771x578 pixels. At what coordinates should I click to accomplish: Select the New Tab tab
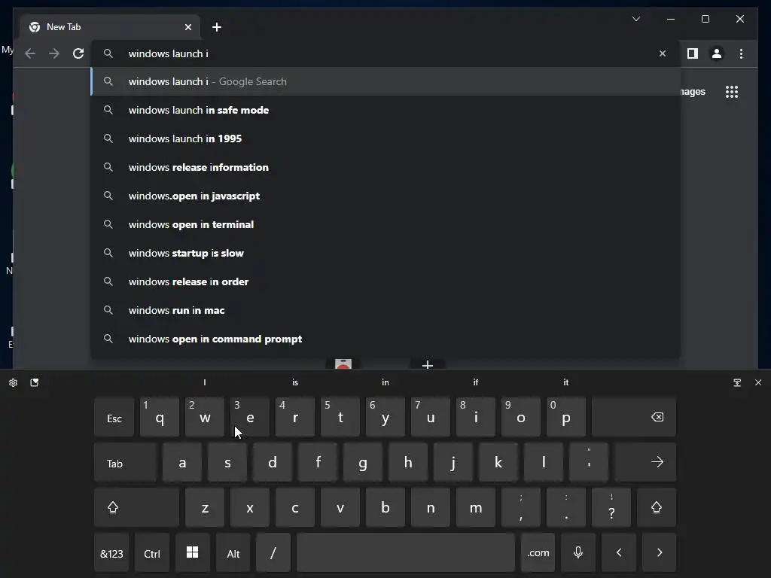110,27
